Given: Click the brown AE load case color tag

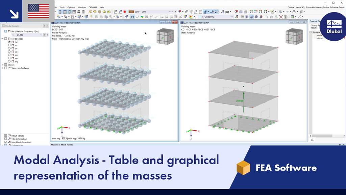Looking at the screenshot, I should pos(131,12).
